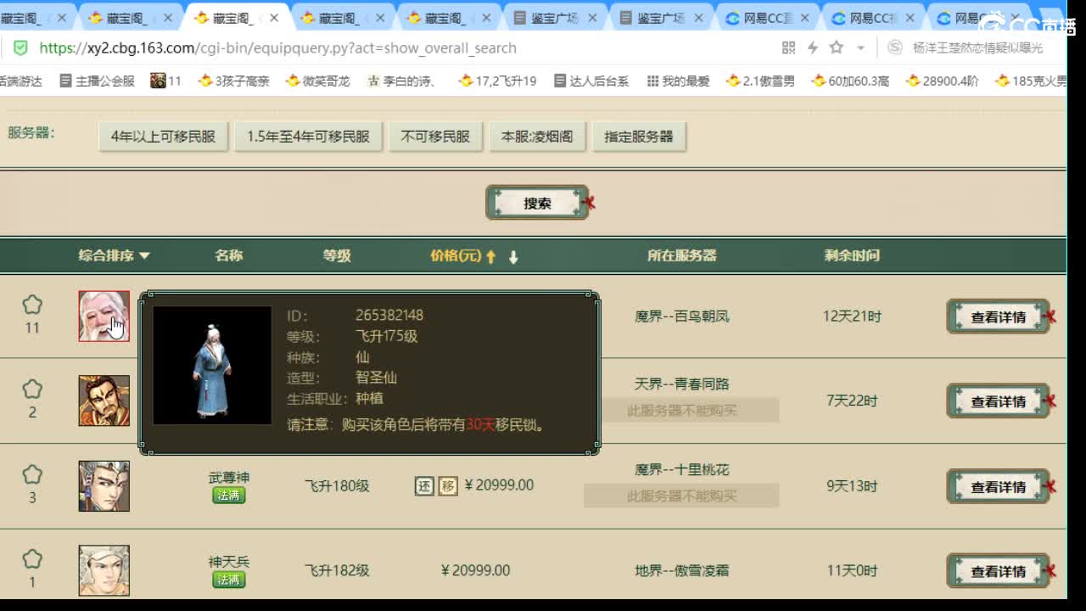Click the 武尊神 name link

point(229,477)
